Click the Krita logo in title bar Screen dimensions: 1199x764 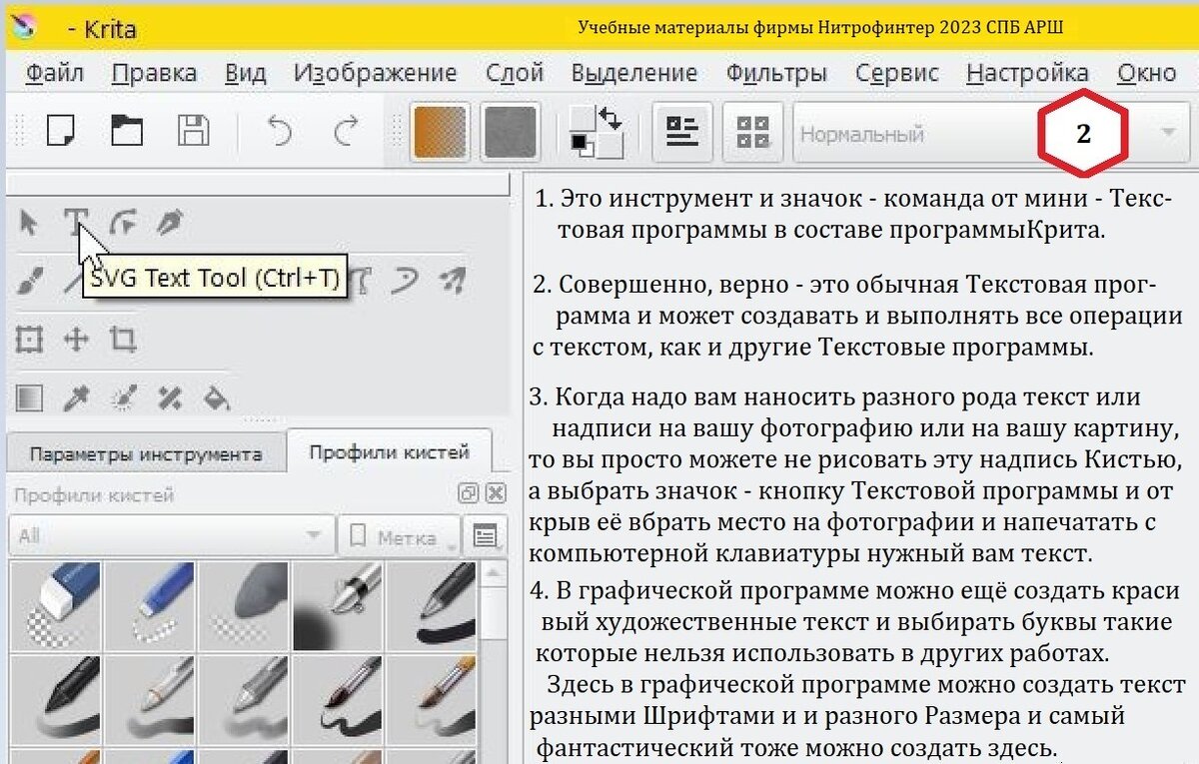[22, 24]
